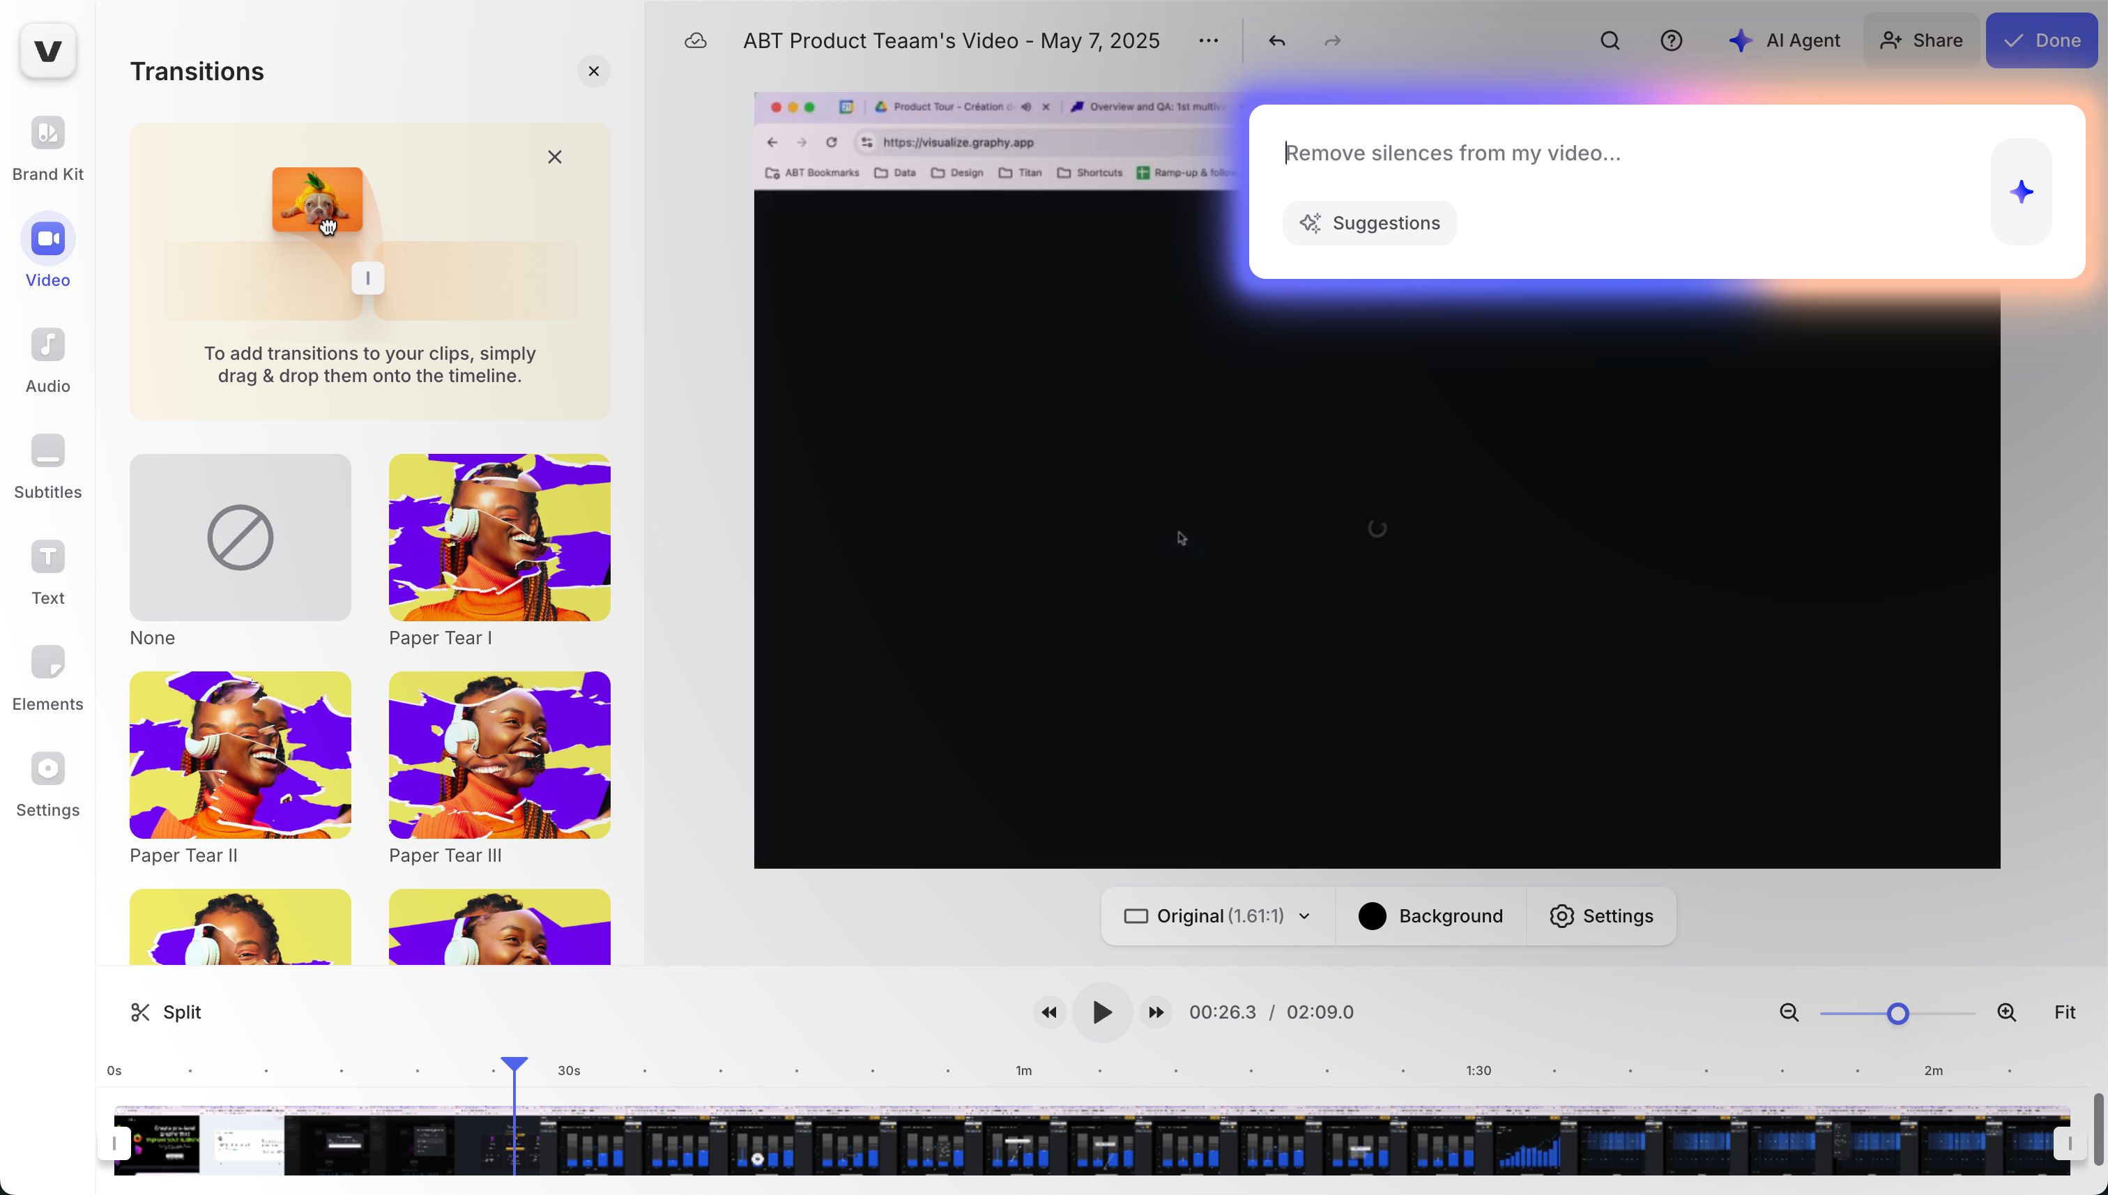Click the right trim handle of the clip
The image size is (2108, 1195).
(2070, 1143)
